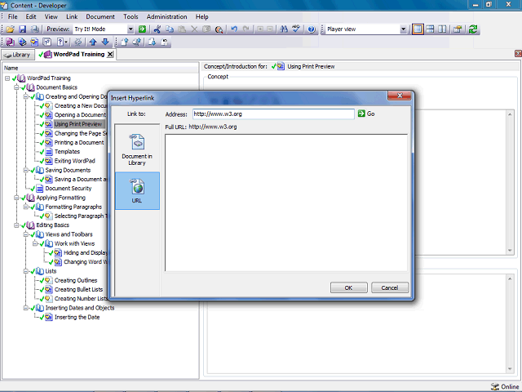Click the Online status indicator

pos(505,386)
